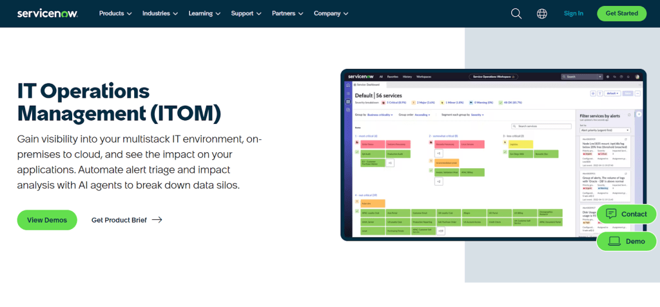Click the globe language selector icon

[x=541, y=14]
